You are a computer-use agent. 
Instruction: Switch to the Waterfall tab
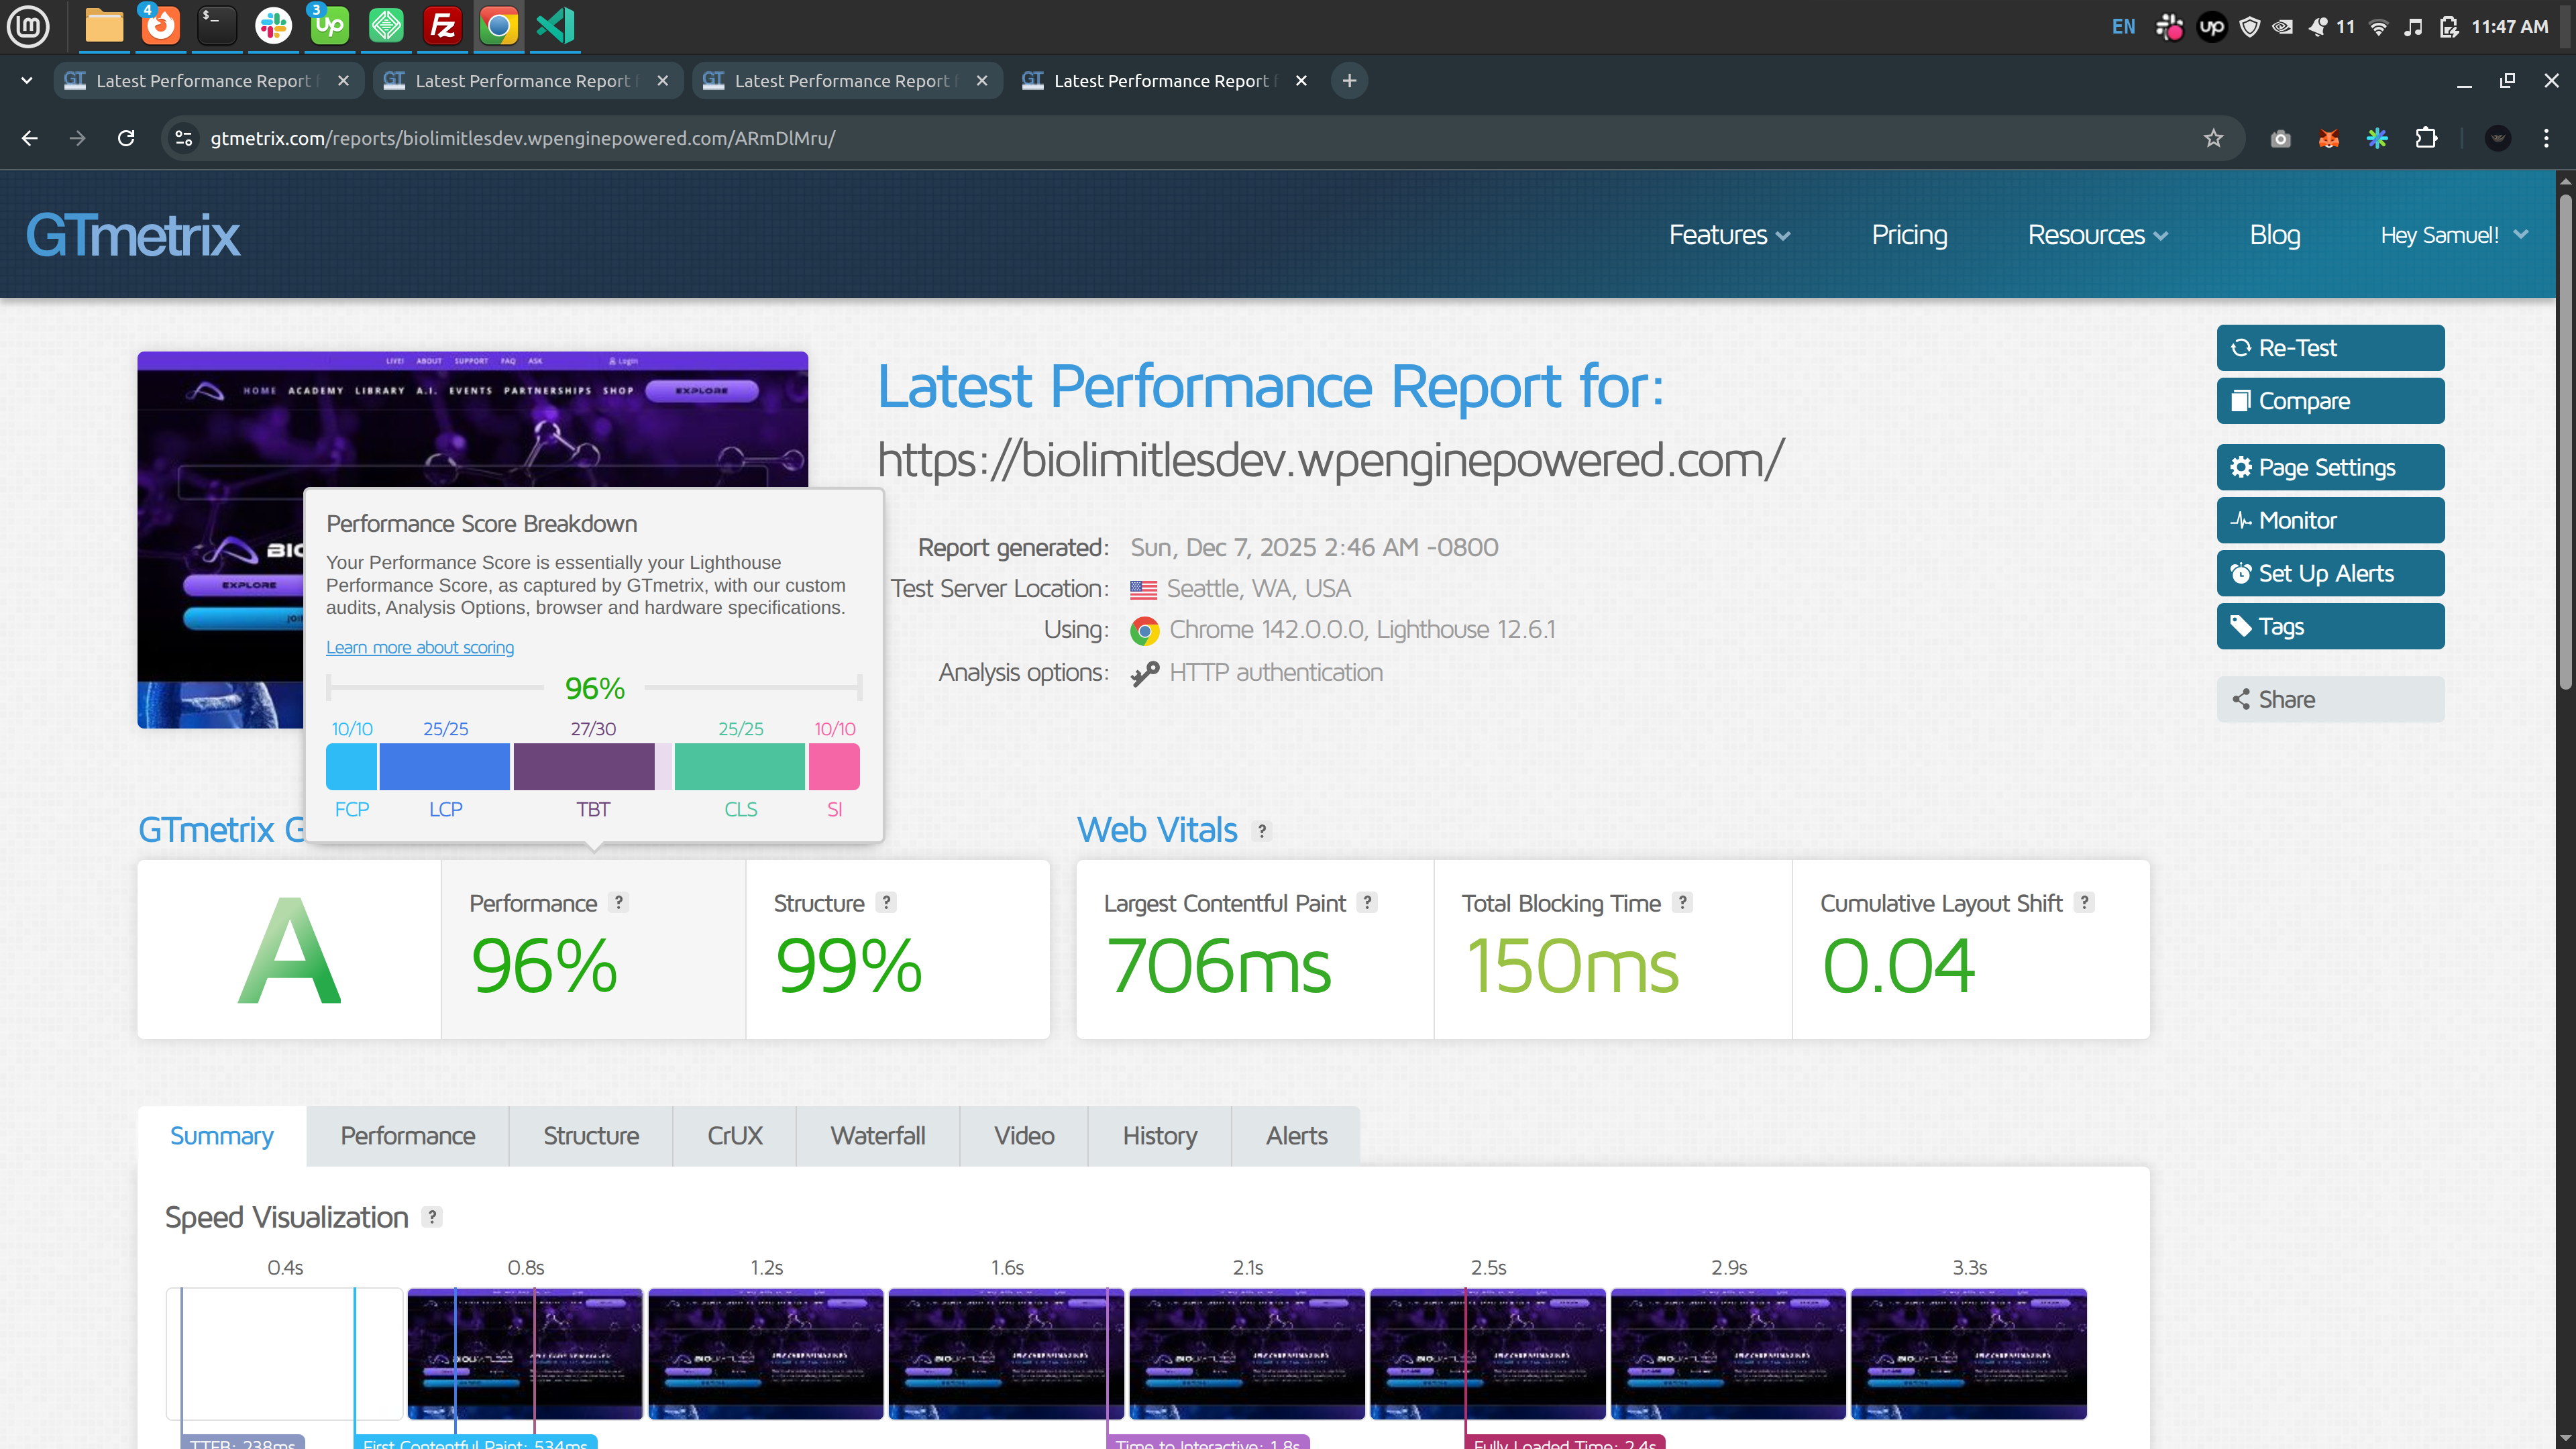click(877, 1136)
